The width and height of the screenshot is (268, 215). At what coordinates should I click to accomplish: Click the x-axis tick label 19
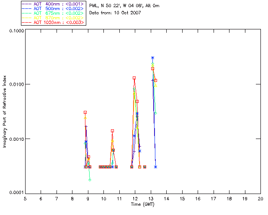coord(245,199)
